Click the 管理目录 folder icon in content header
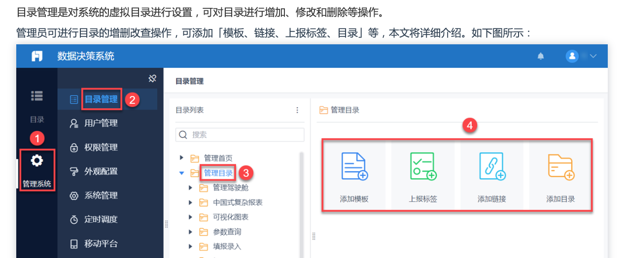This screenshot has height=258, width=626. pyautogui.click(x=323, y=110)
